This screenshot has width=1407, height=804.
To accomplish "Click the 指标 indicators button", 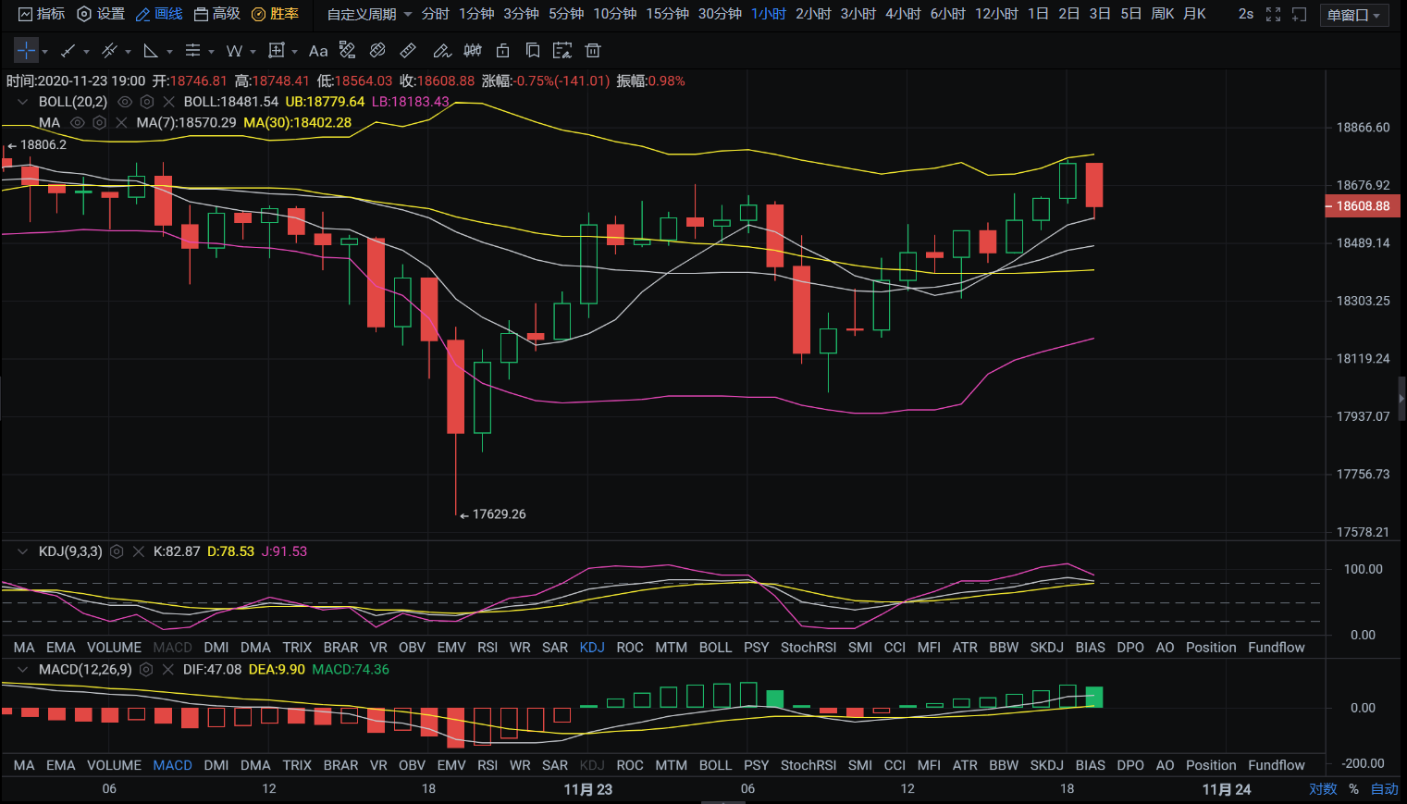I will click(x=42, y=14).
